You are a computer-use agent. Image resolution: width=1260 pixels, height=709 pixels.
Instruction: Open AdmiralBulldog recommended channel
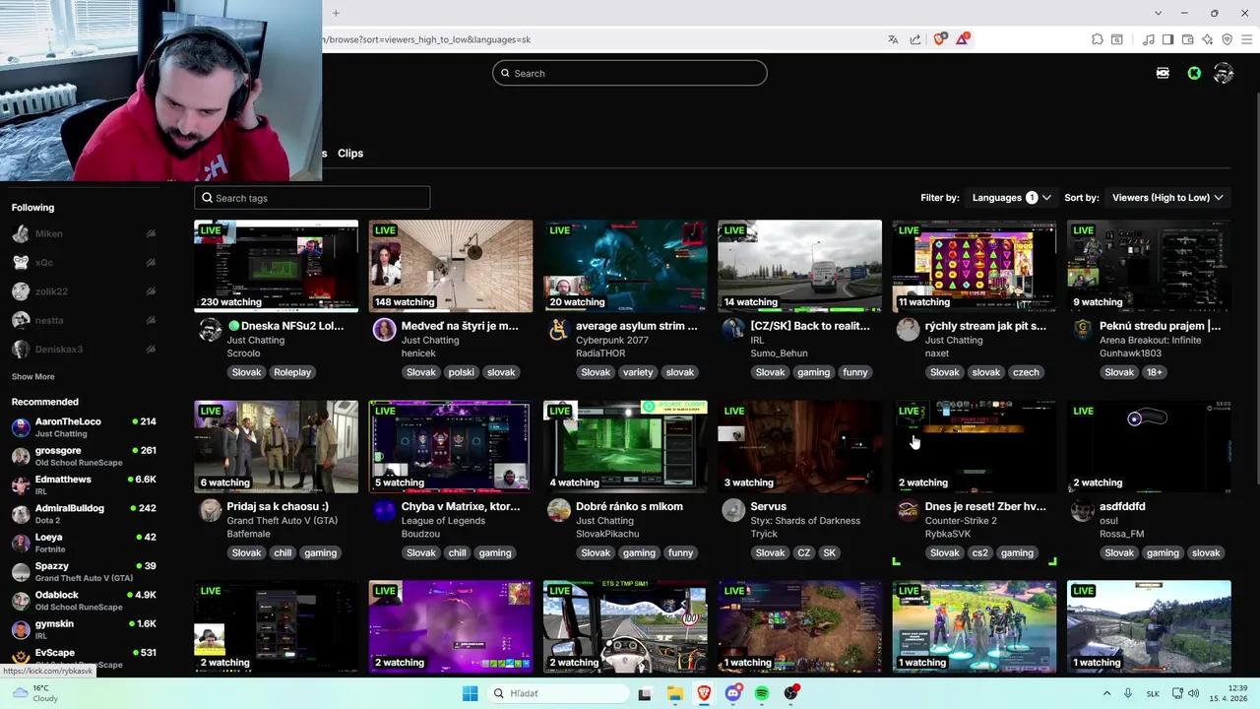pos(85,514)
